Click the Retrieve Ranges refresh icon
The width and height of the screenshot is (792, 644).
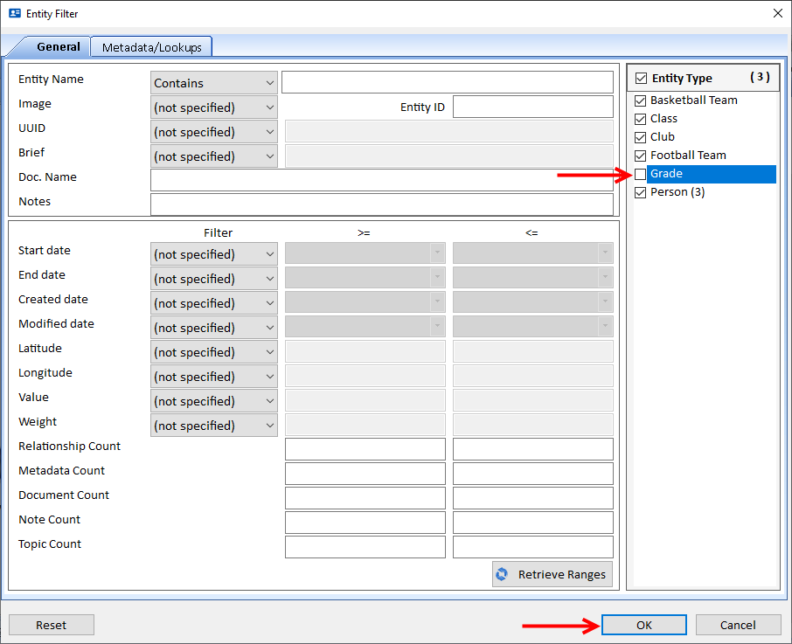tap(502, 574)
